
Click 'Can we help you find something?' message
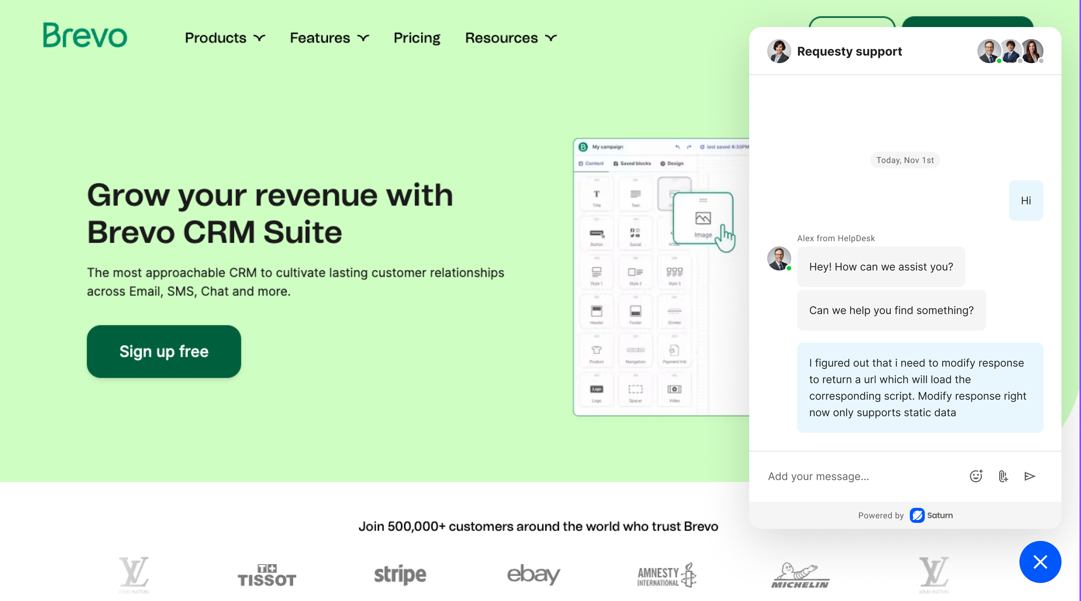(891, 310)
